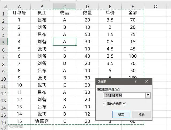Screen dimensions: 171x130
Task: Click the unit price cell 4.5
Action: [110, 49]
